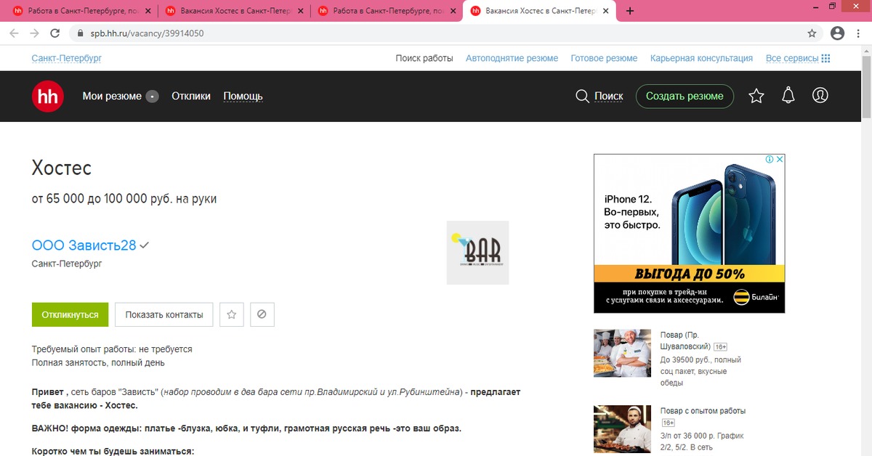Click Поиск работы in top menu

[x=424, y=58]
